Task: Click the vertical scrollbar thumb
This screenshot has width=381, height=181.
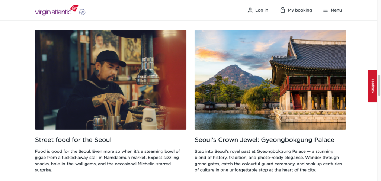Action: tap(379, 85)
